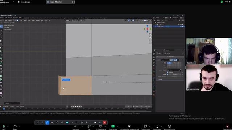Toggle Mirror Axis Y button
This screenshot has height=130, width=232.
(174, 63)
